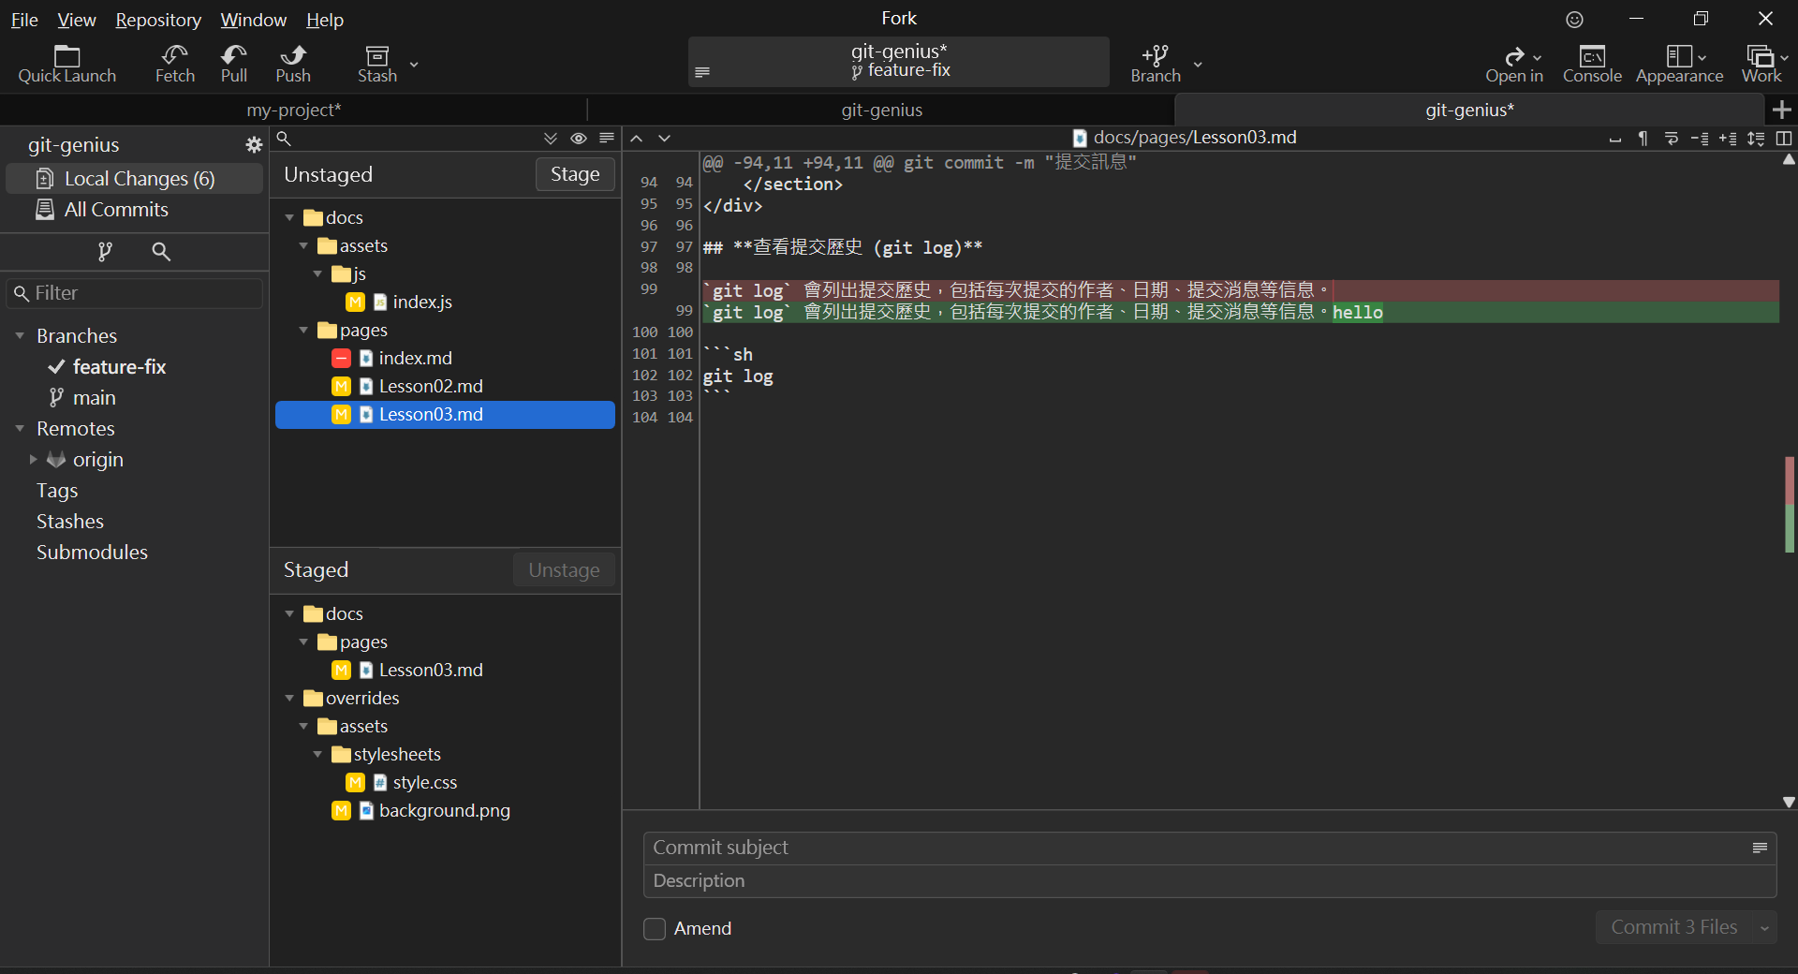Open the Commit 3 Files dropdown arrow
This screenshot has height=974, width=1798.
tap(1765, 928)
